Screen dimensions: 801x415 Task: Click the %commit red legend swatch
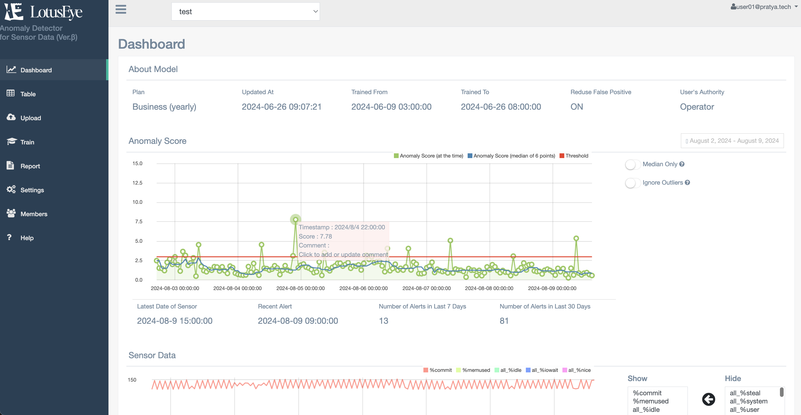[x=426, y=370]
